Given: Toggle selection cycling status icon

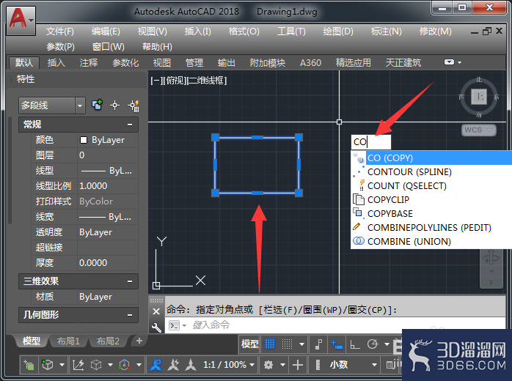Looking at the screenshot, I should click(x=29, y=365).
